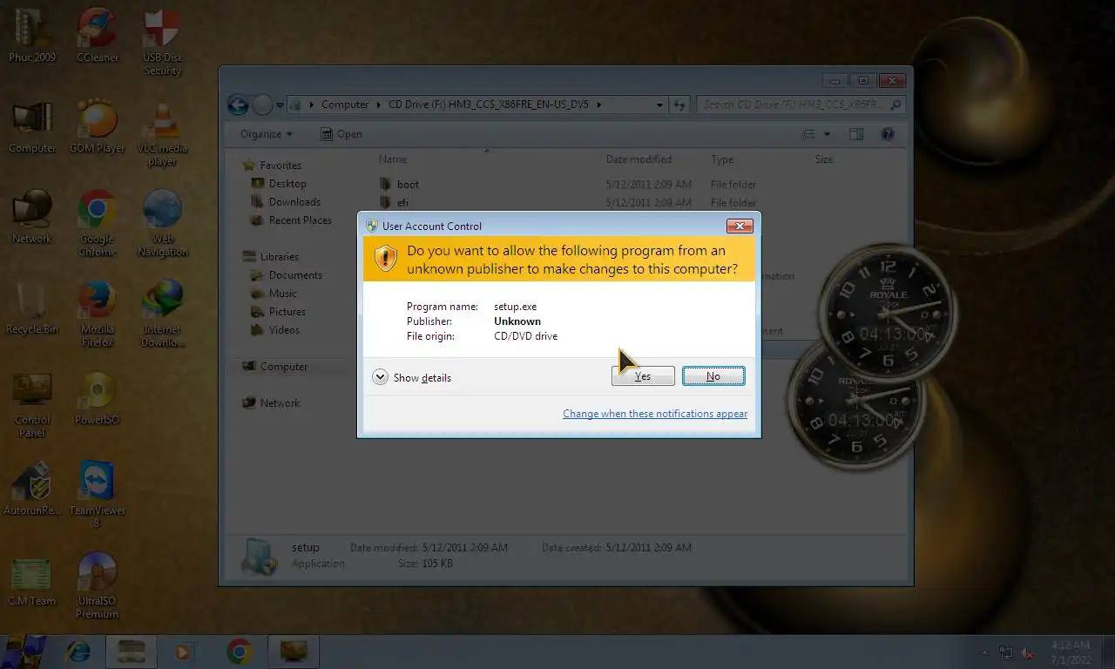Toggle the preview pane button
1115x669 pixels.
pos(856,134)
